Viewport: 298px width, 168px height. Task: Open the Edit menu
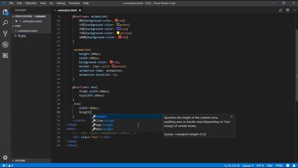[19, 3]
